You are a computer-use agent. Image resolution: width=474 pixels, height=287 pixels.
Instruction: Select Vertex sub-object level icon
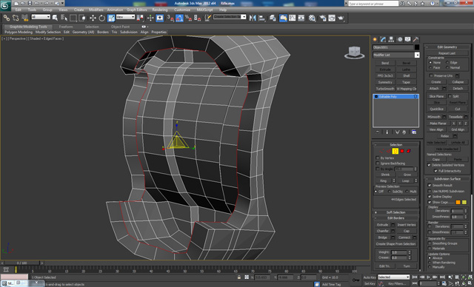point(382,151)
